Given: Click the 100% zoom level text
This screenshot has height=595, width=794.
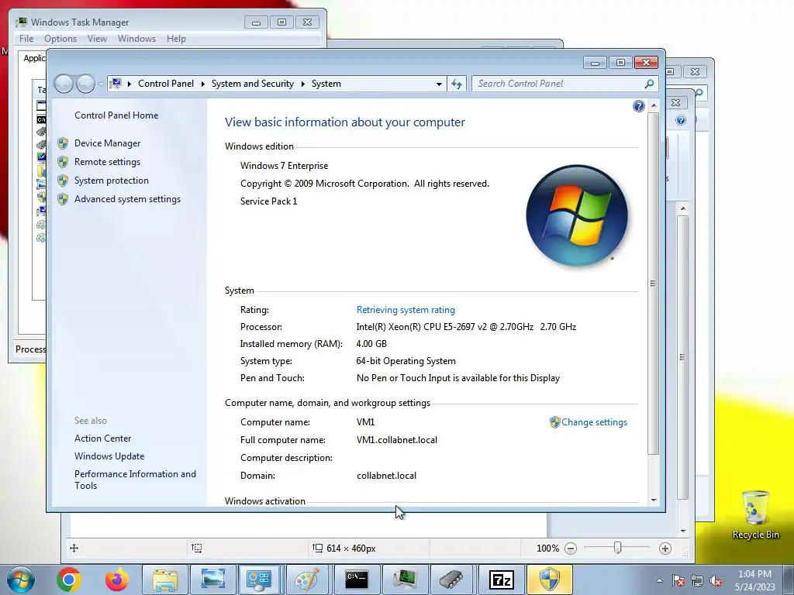Looking at the screenshot, I should coord(547,549).
